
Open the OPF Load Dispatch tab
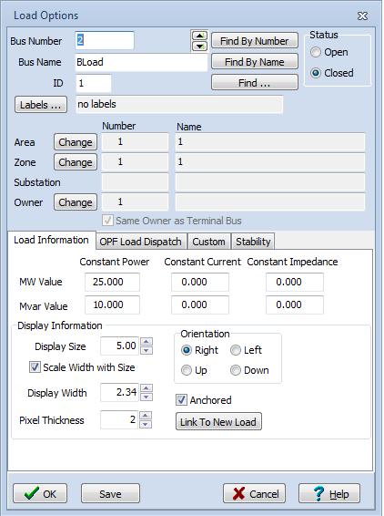tap(141, 242)
